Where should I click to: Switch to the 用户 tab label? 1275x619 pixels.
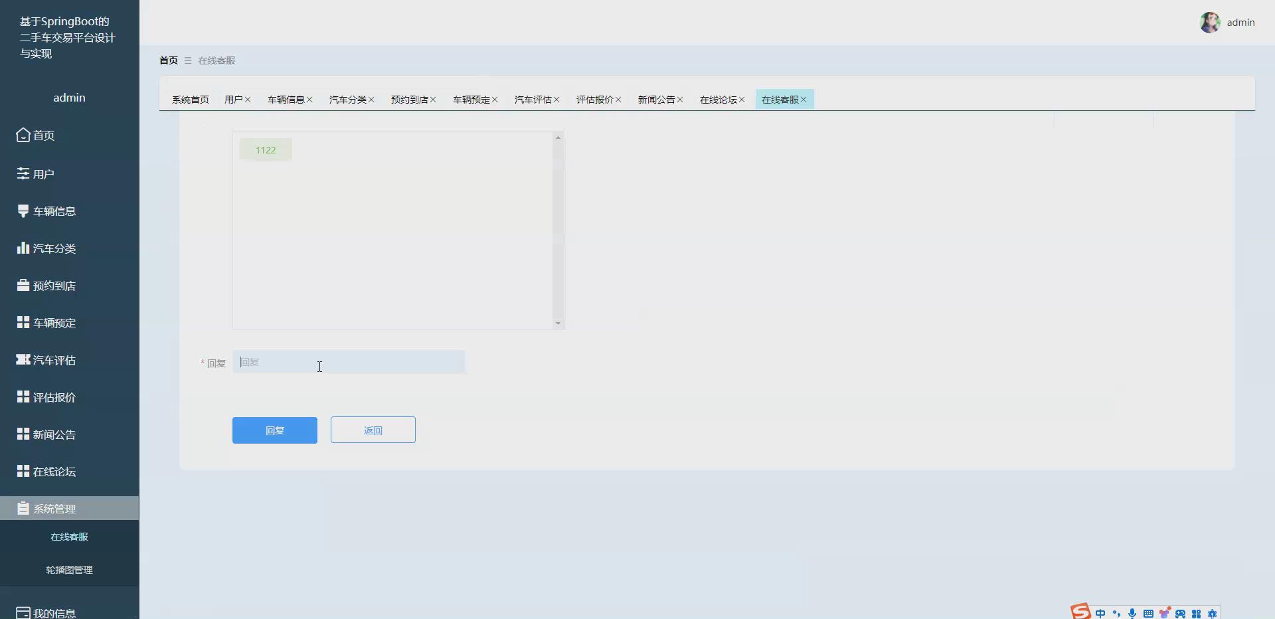coord(233,100)
